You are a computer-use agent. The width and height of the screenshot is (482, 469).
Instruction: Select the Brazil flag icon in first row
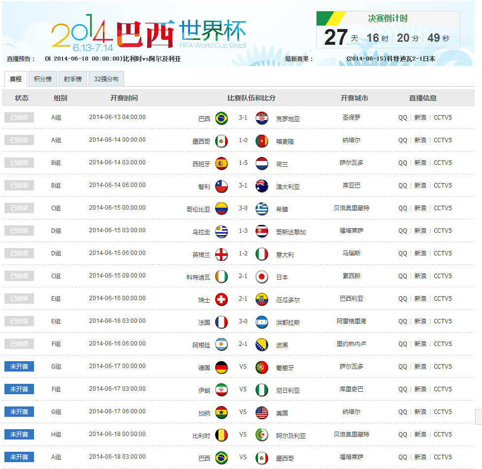click(x=221, y=118)
